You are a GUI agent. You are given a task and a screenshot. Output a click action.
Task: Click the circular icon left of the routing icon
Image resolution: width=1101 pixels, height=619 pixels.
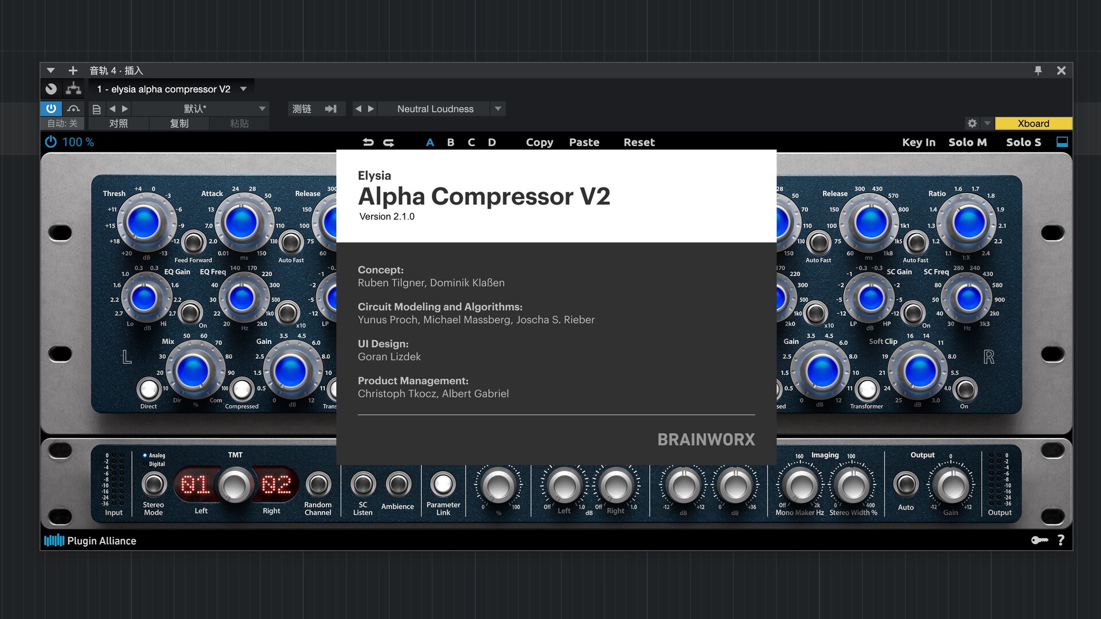tap(51, 89)
